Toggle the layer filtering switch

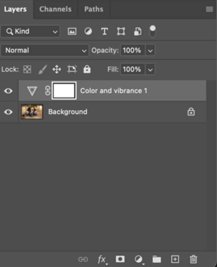[x=153, y=31]
